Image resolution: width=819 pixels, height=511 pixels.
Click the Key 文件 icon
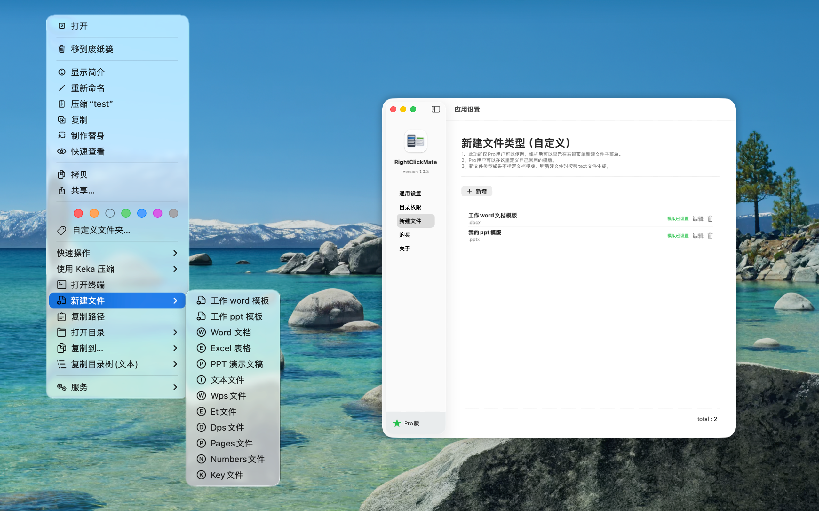(x=202, y=475)
